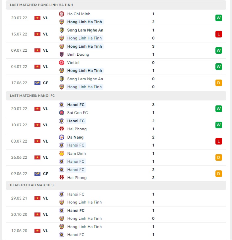Click the green W badge for Ho Chi Minh match
Viewport: 232px width, 240px height.
coord(218,18)
